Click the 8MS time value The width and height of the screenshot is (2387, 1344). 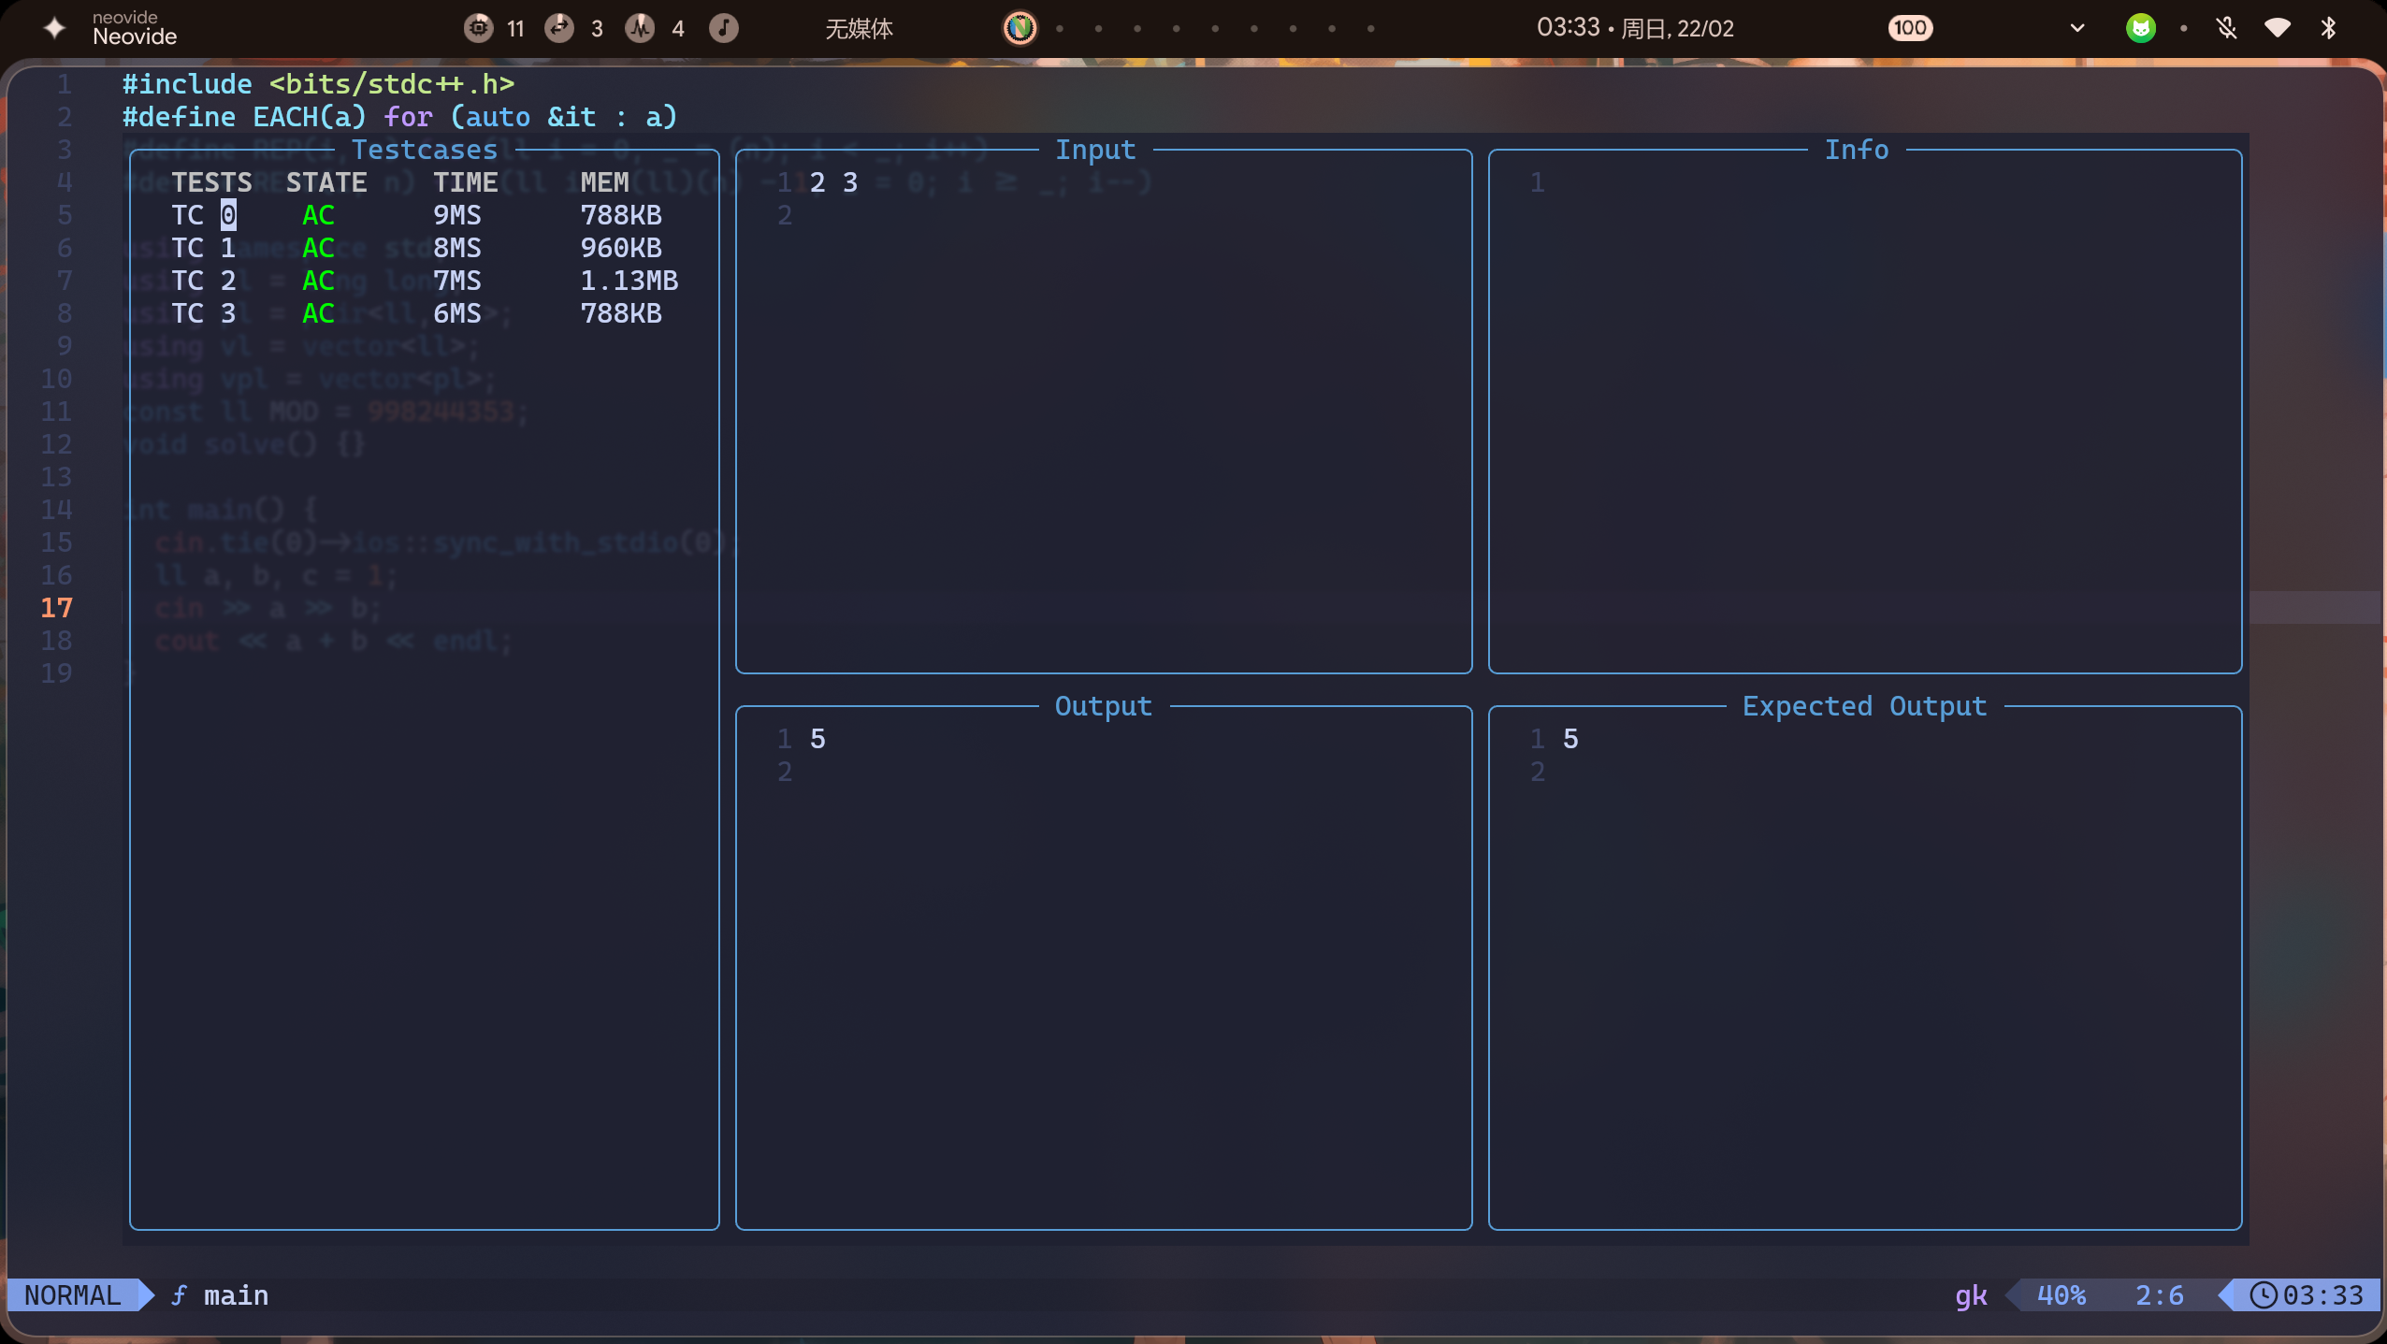tap(456, 248)
